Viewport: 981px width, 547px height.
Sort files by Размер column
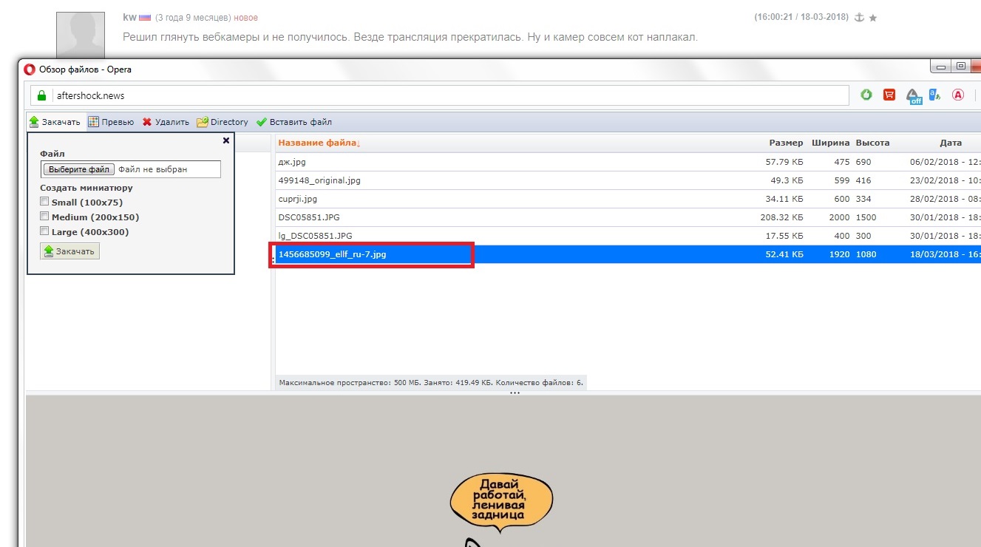tap(786, 143)
